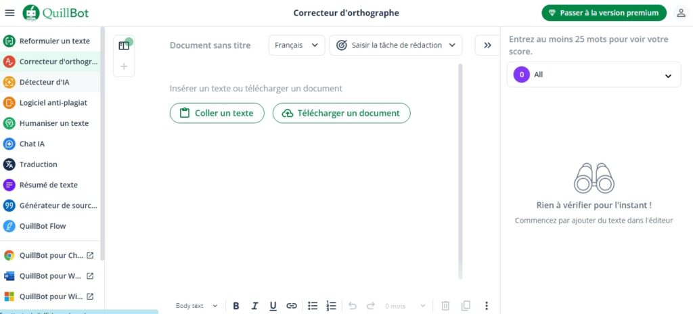Open Reformuler un texte tool
Screen dimensions: 693x314
tap(50, 41)
